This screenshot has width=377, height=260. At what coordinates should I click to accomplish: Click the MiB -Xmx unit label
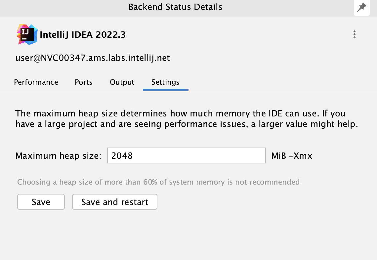[x=291, y=155]
